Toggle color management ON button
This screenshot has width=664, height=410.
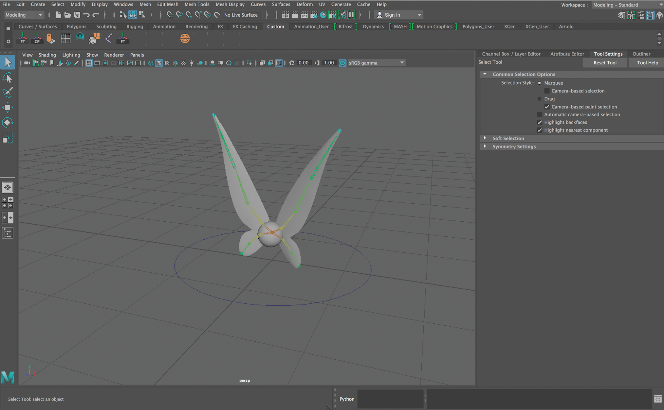coord(342,63)
